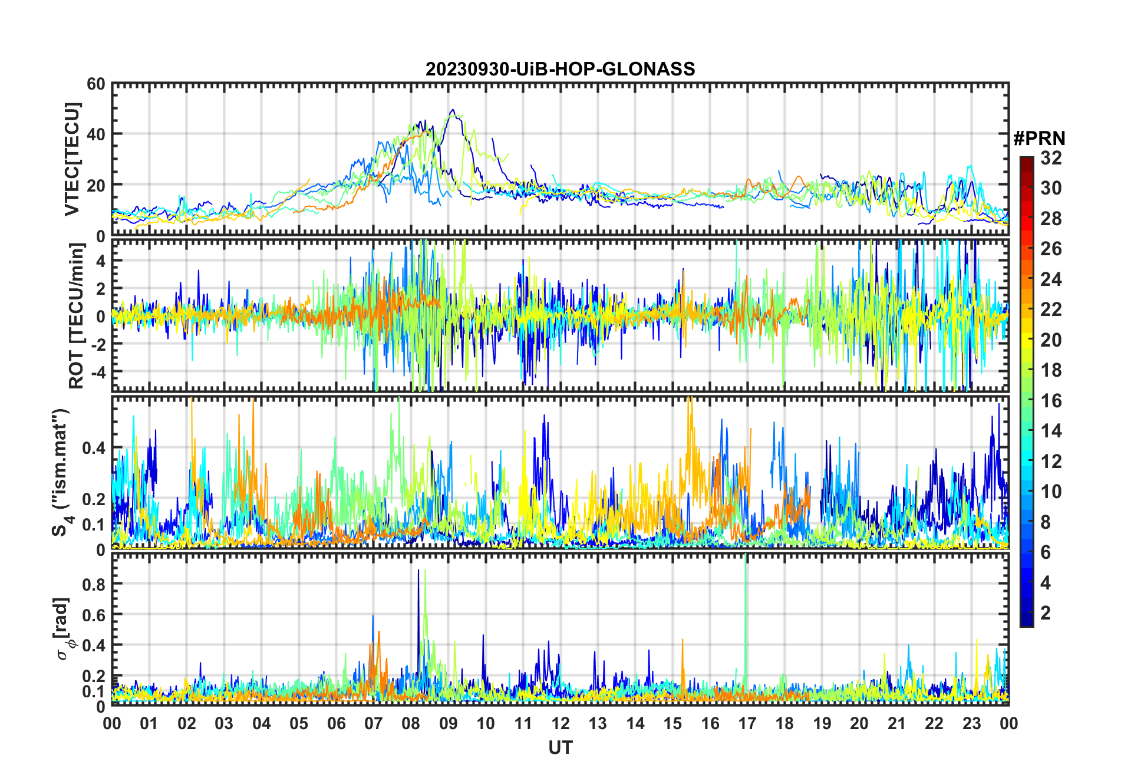Click the dark blue bottom of colorbar
The width and height of the screenshot is (1121, 784).
click(x=1027, y=622)
